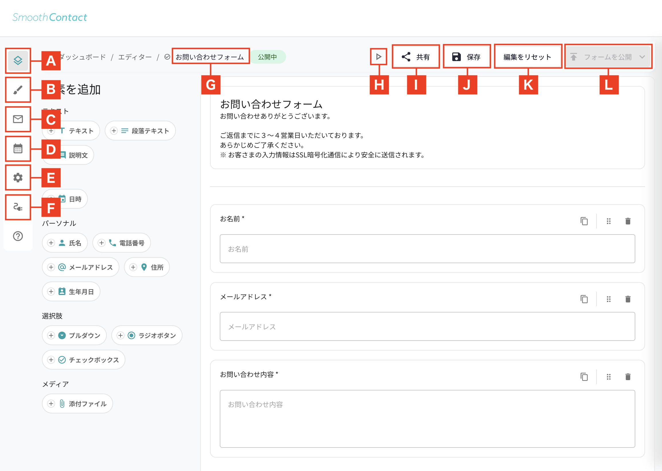
Task: Add a 氏名 element
Action: 65,243
